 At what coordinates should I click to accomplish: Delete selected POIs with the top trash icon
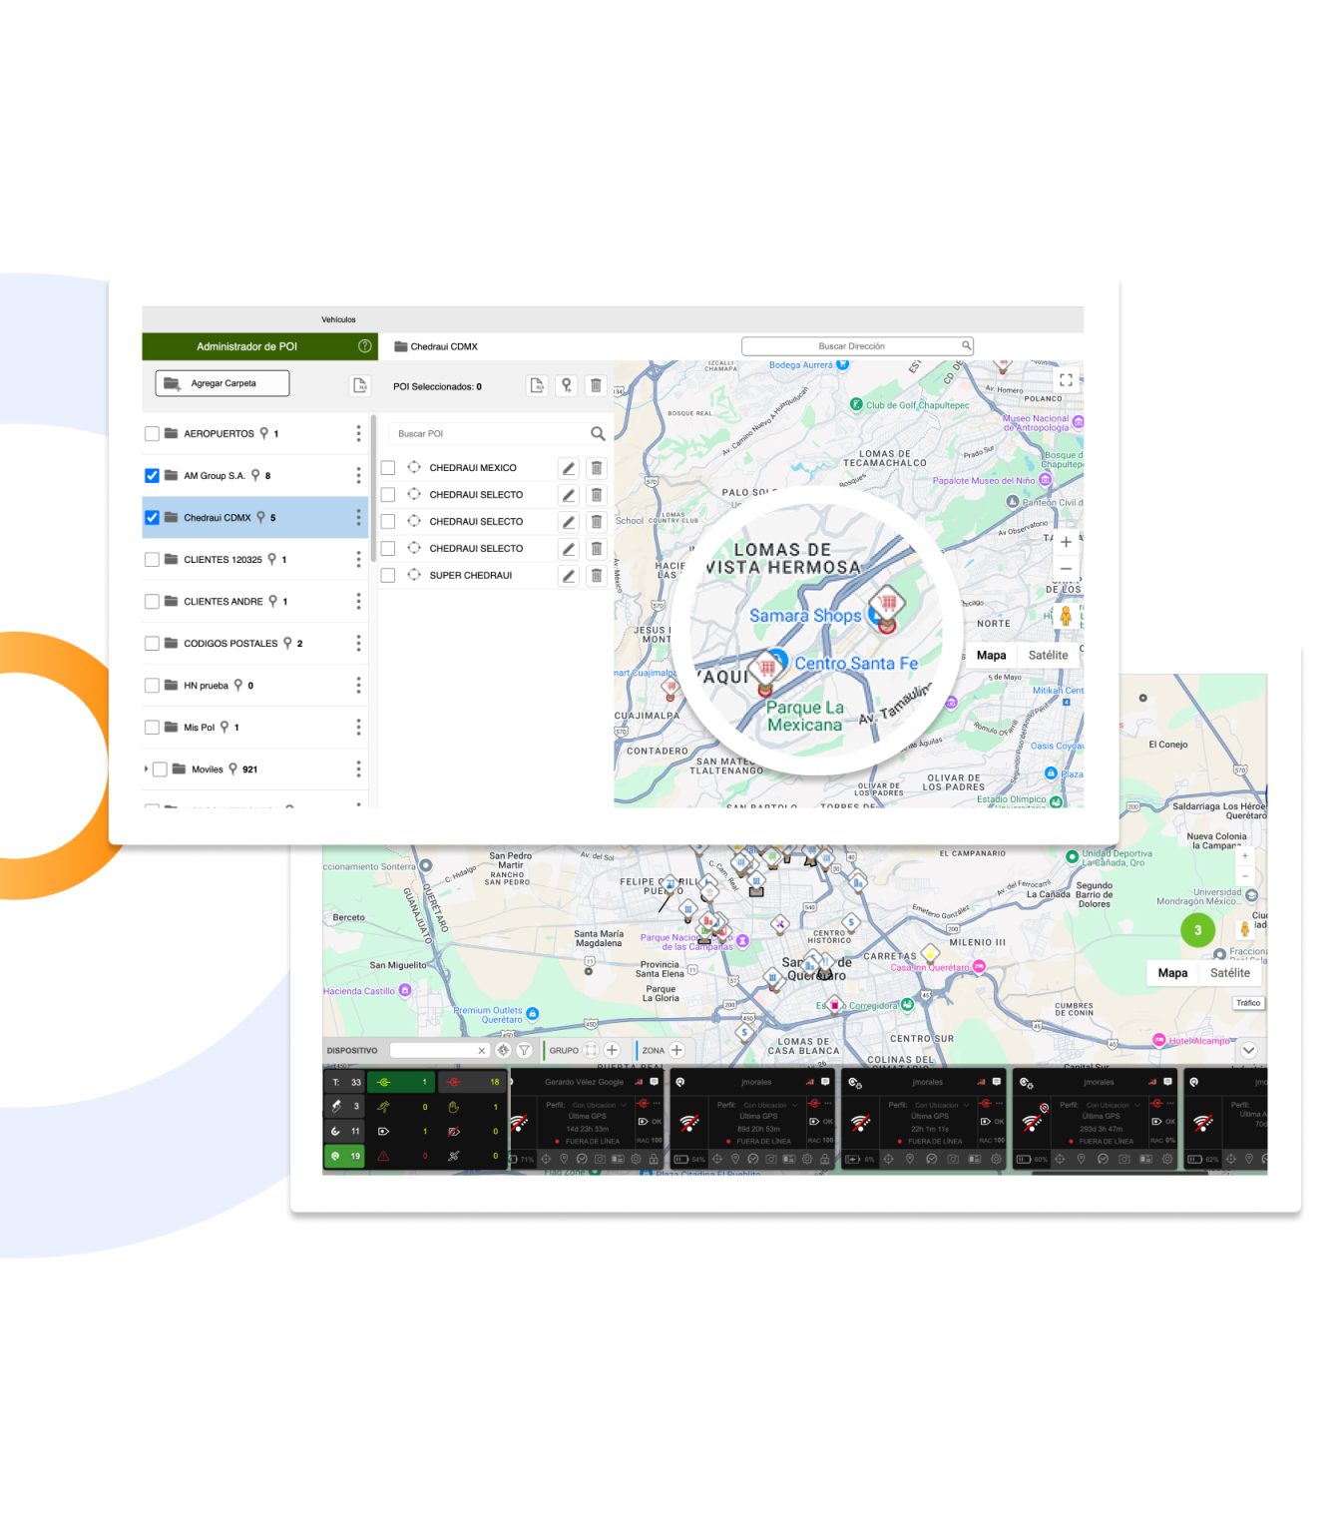point(596,385)
